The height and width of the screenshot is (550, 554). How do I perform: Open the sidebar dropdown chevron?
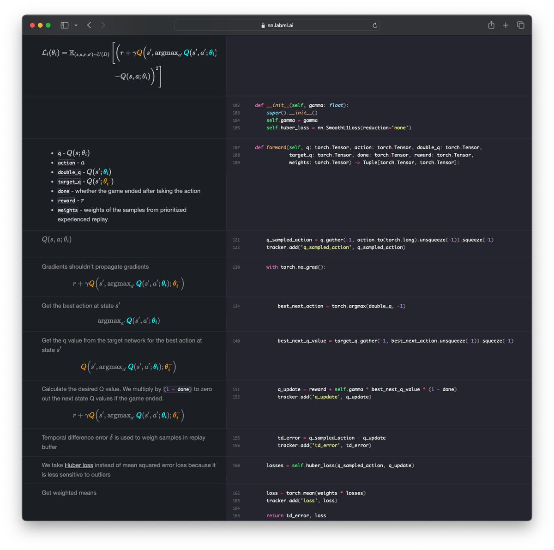76,25
